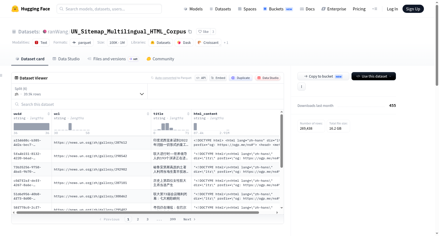Open the API button in the viewer
Viewport: 439px width, 236px height.
[x=201, y=78]
